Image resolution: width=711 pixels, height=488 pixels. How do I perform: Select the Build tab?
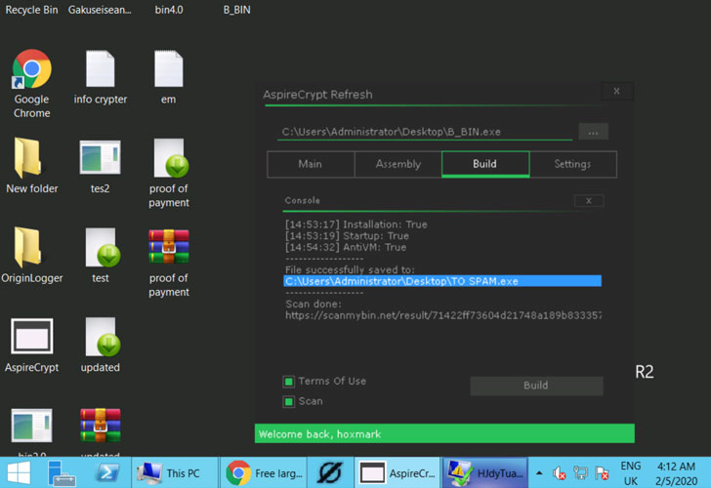[x=485, y=164]
